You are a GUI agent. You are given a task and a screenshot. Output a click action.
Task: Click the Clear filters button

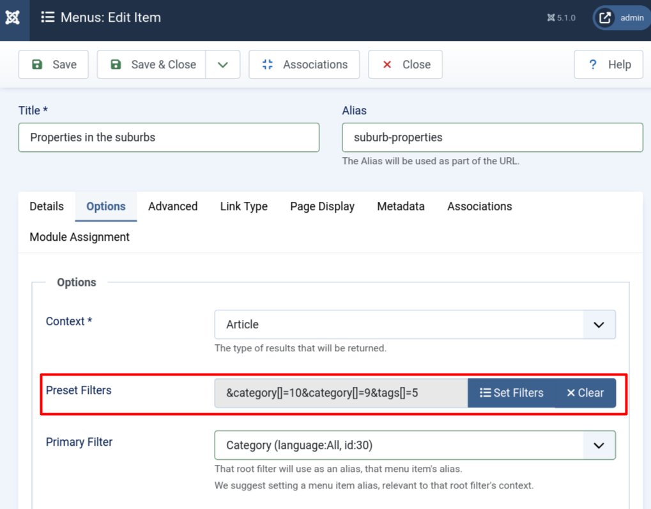tap(585, 393)
